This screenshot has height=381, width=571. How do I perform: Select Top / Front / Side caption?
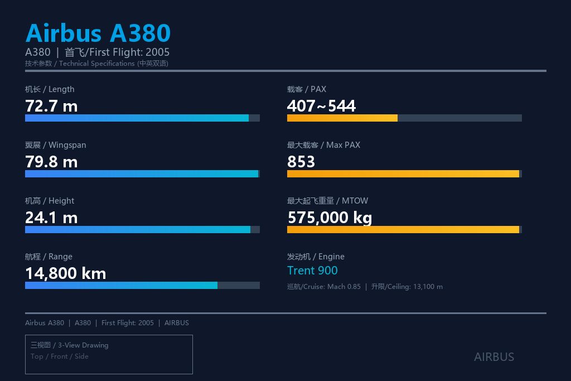pos(59,356)
